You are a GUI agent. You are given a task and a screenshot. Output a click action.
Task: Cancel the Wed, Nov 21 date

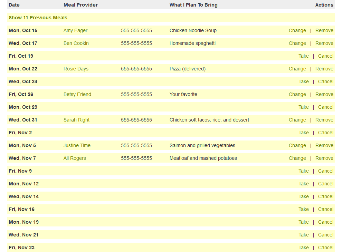click(325, 235)
